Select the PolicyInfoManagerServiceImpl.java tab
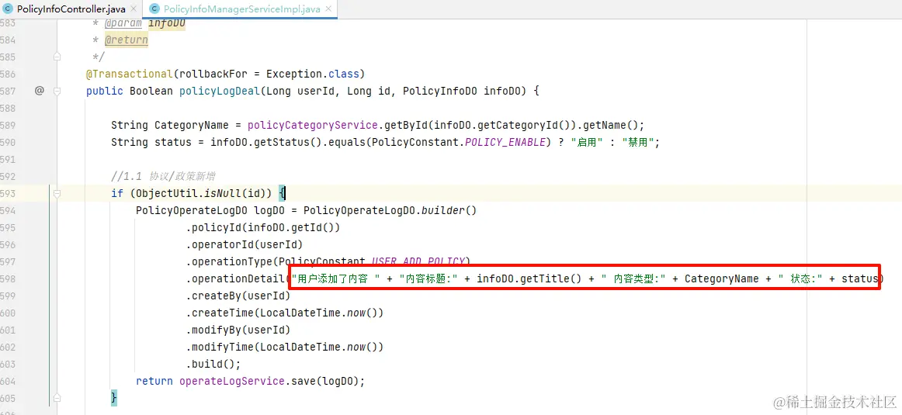902x415 pixels. (x=239, y=9)
